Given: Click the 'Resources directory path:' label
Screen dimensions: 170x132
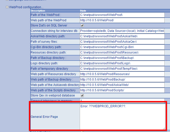Looking at the screenshot, I should [48, 52].
